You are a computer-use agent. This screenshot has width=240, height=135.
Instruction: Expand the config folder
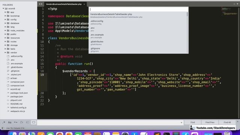point(5,19)
